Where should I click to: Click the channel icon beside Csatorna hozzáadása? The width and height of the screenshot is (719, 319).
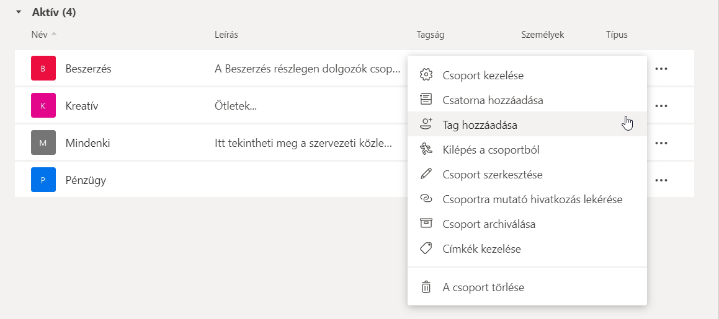click(x=426, y=100)
